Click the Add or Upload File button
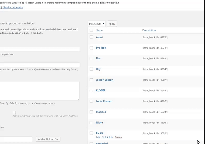The height and width of the screenshot is (144, 205). (48, 139)
